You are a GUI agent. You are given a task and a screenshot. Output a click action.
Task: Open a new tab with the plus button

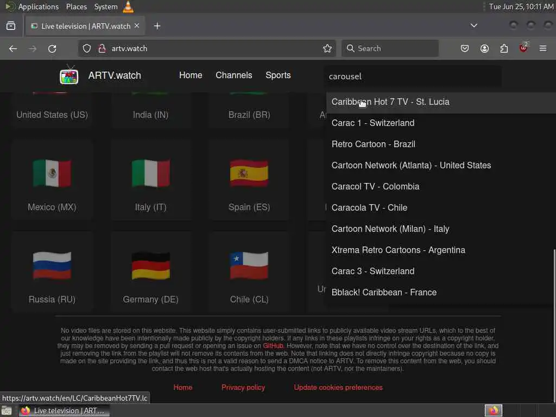pyautogui.click(x=157, y=26)
